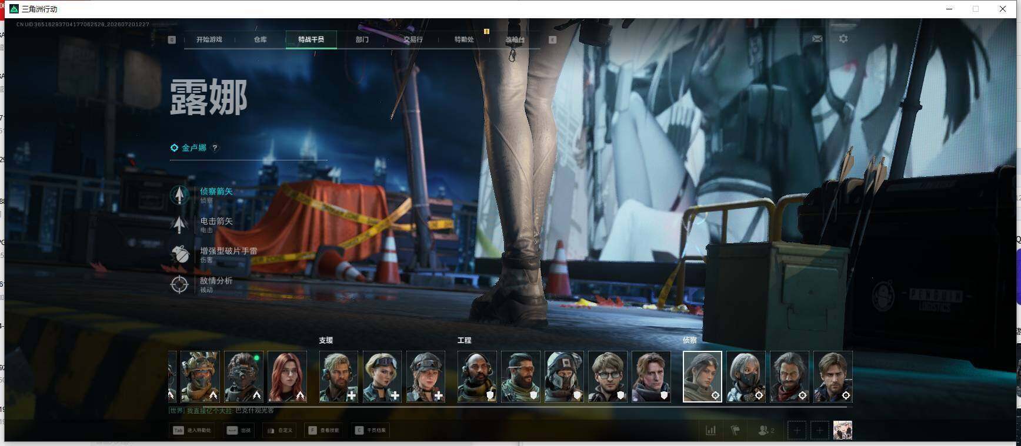Select the glasses-wearing engineer operator portrait
The image size is (1021, 446).
click(x=608, y=377)
